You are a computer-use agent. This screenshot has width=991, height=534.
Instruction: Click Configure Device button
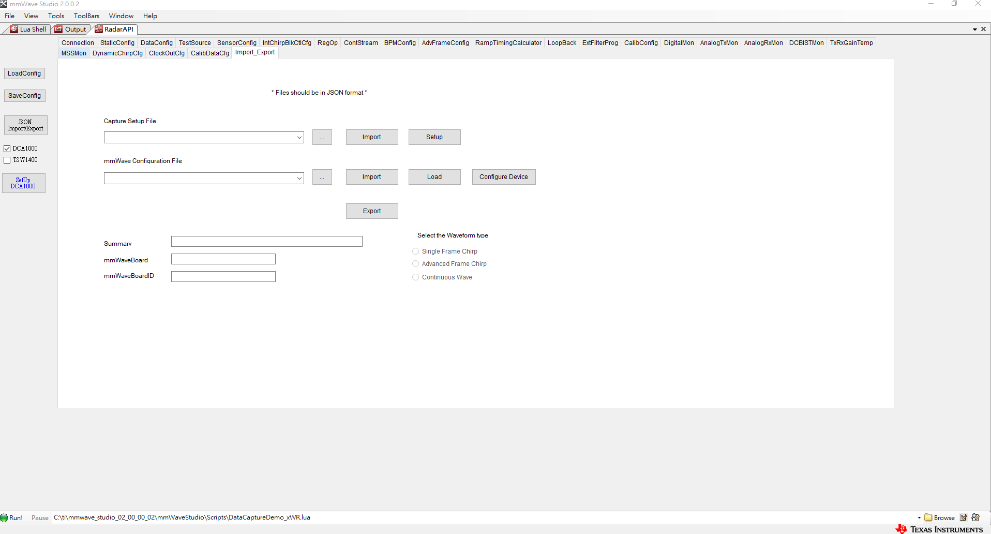coord(504,177)
